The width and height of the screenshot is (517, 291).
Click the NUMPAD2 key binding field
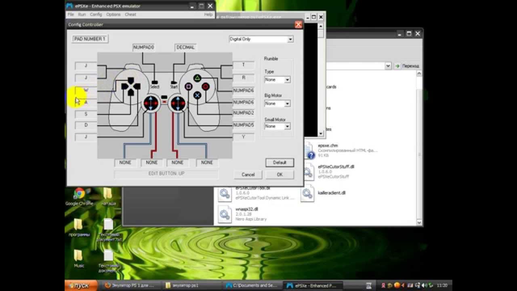[244, 113]
